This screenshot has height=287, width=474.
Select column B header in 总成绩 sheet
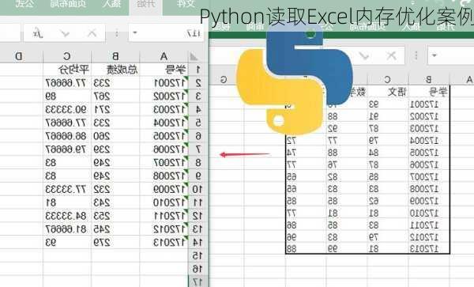tap(115, 57)
